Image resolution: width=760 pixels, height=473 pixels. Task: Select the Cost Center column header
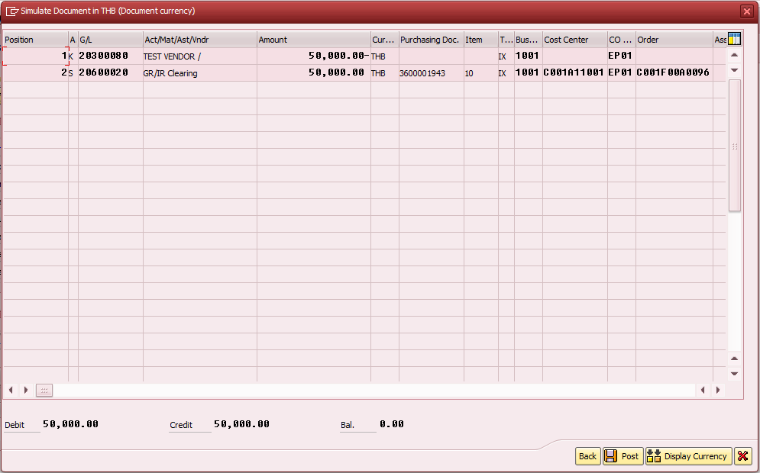coord(573,39)
